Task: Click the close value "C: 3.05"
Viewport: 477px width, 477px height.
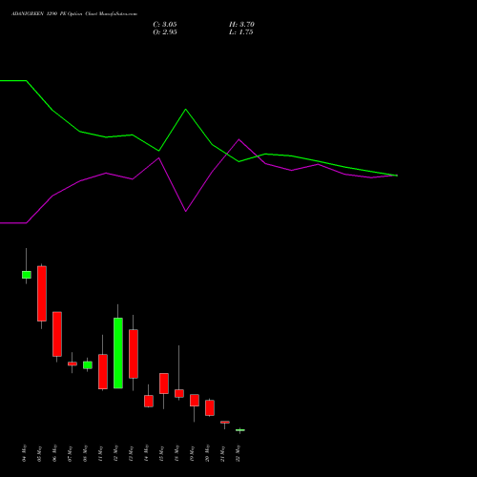Action: point(165,25)
